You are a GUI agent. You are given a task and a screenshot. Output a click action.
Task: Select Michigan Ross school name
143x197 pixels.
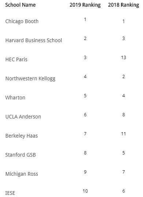coord(22,174)
